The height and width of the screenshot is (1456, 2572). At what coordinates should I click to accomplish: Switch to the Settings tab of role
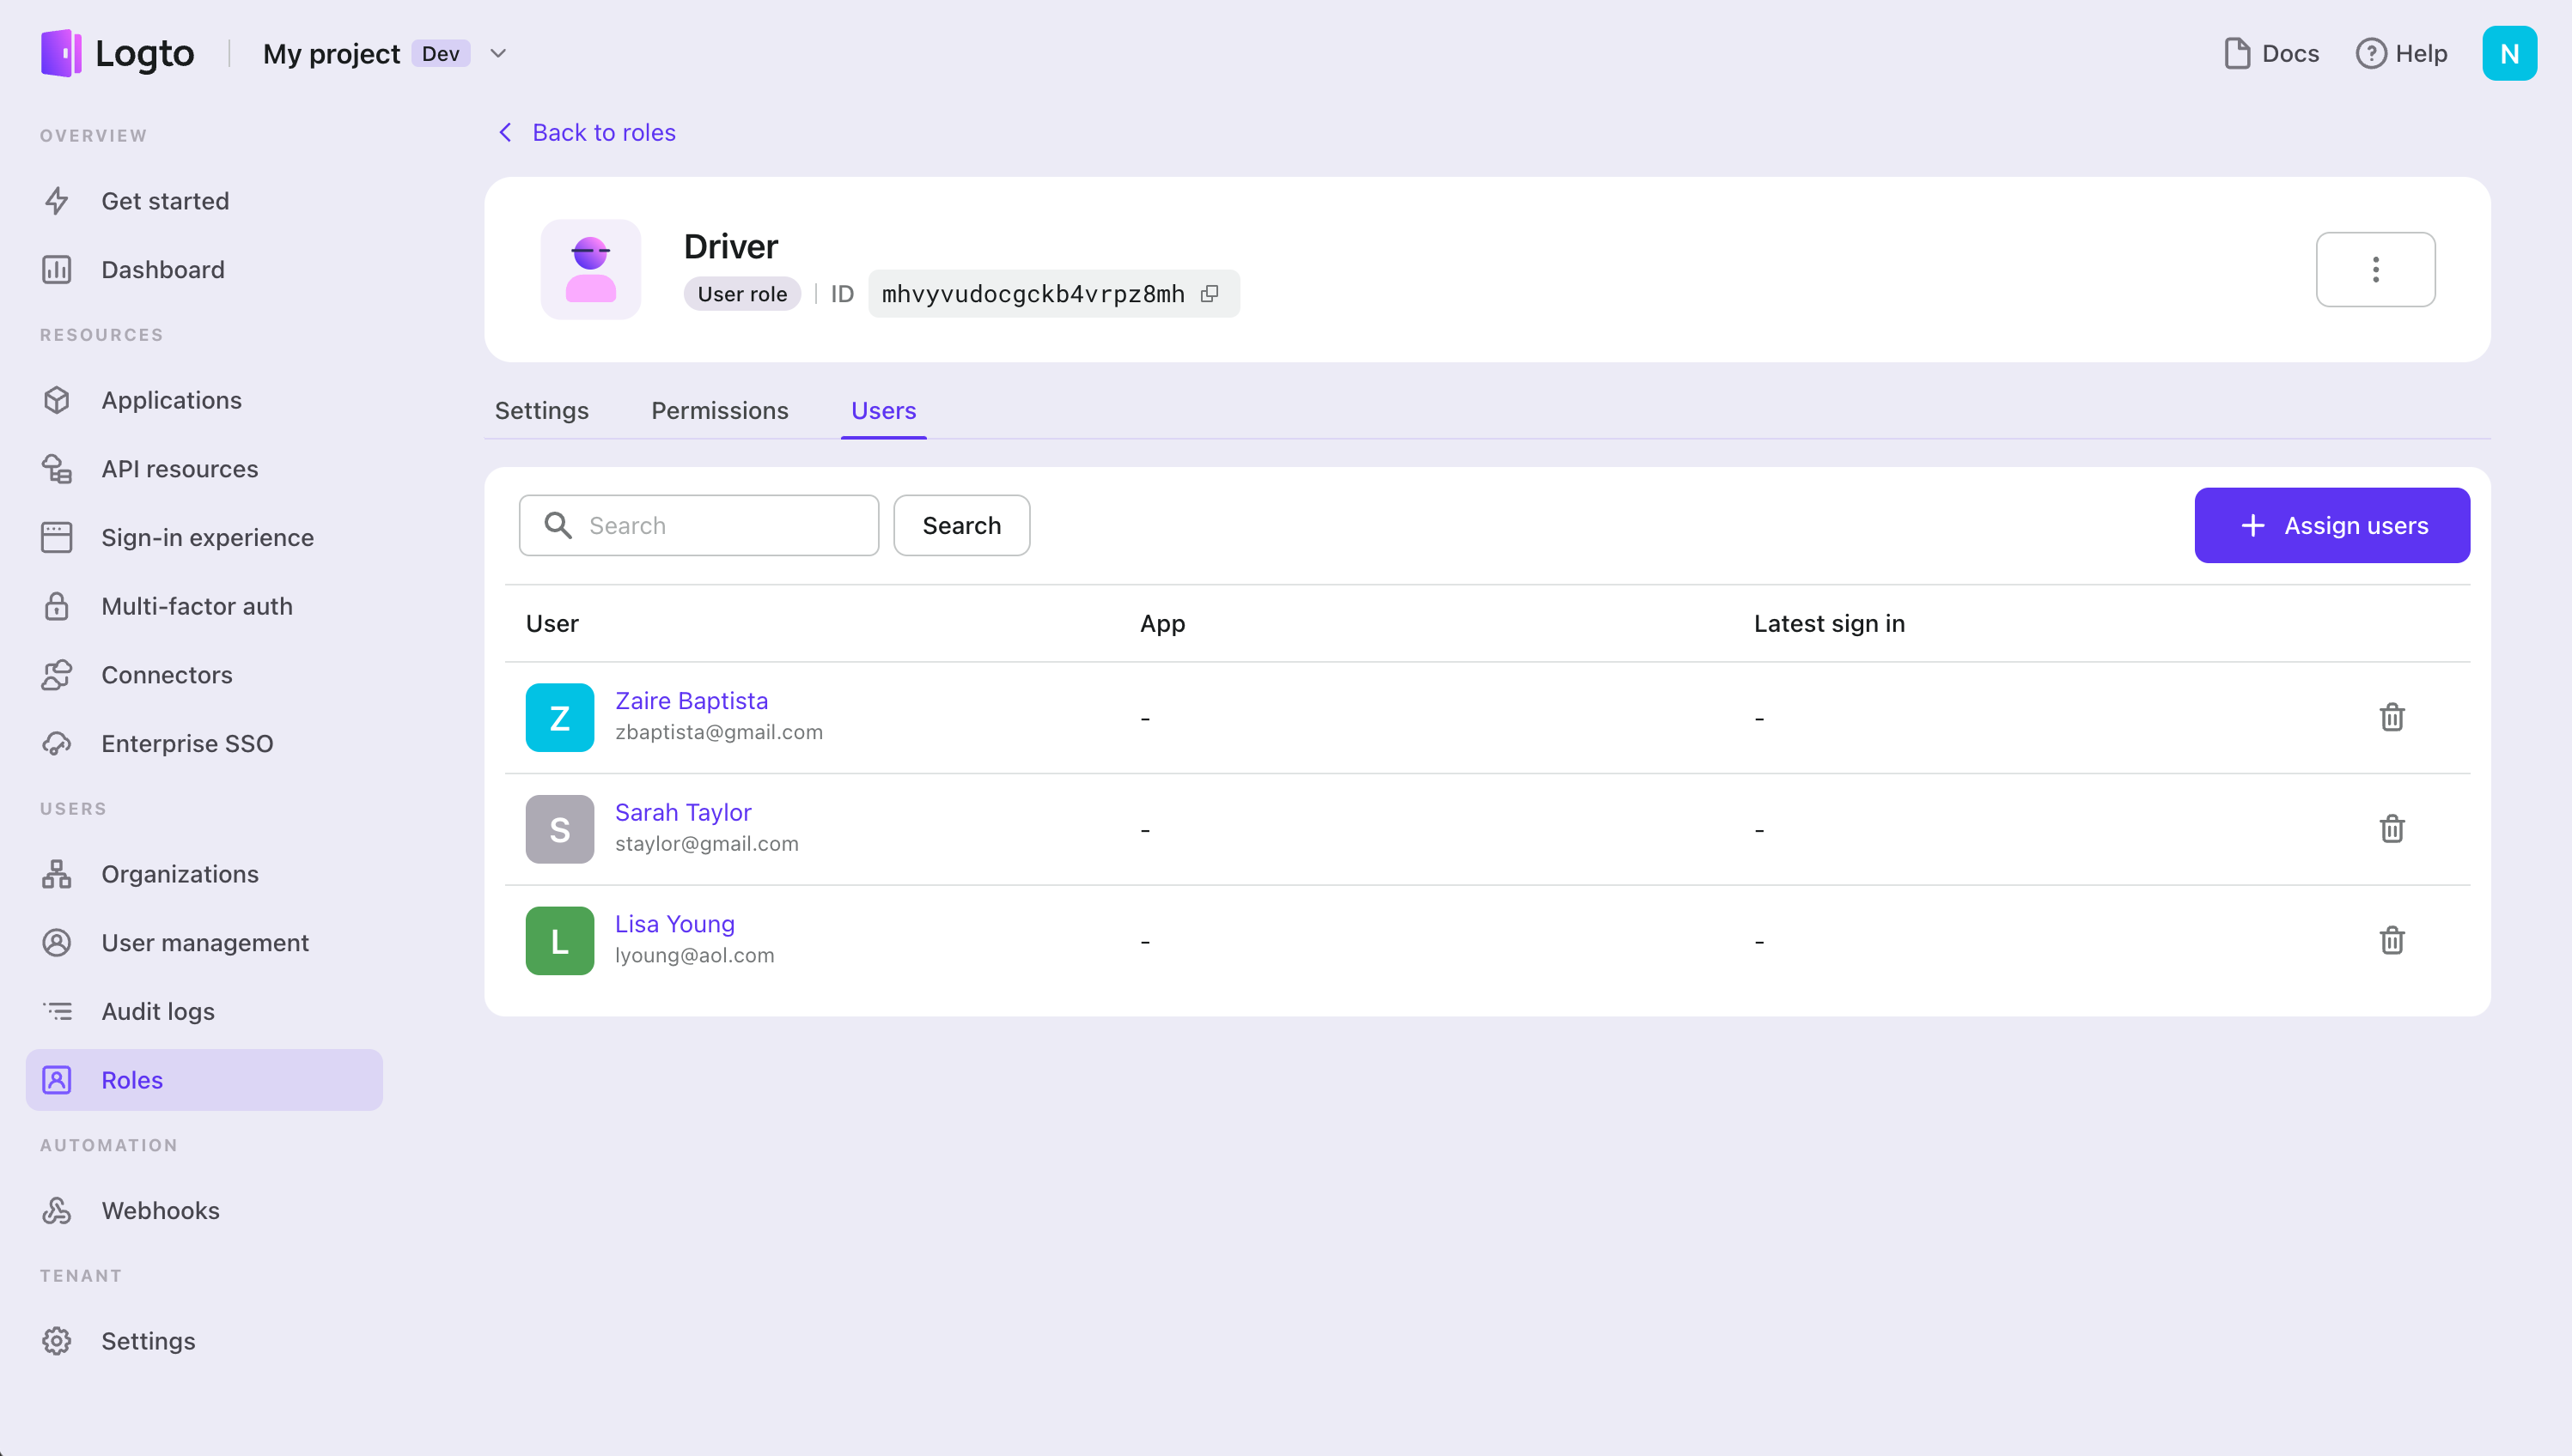point(541,410)
